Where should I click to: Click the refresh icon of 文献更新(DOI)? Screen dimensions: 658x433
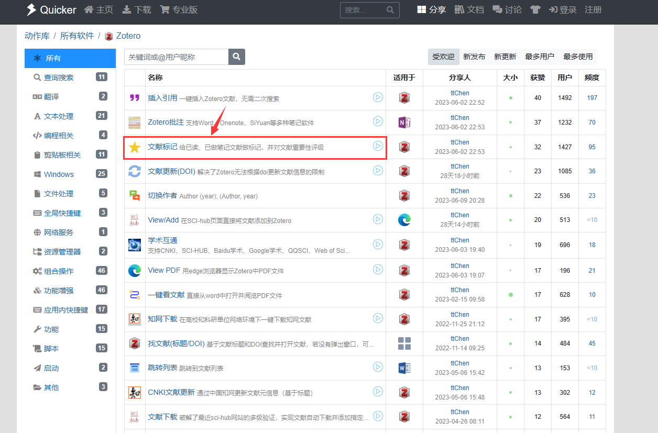pos(135,171)
